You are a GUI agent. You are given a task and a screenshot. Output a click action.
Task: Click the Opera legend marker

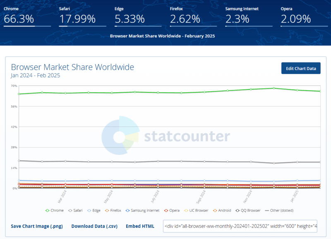click(x=166, y=210)
